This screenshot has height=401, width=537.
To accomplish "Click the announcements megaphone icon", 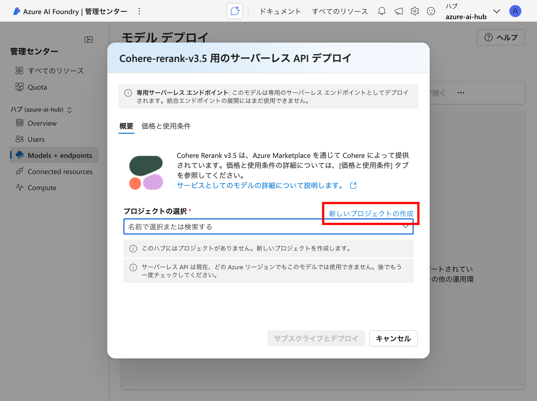I will click(398, 11).
